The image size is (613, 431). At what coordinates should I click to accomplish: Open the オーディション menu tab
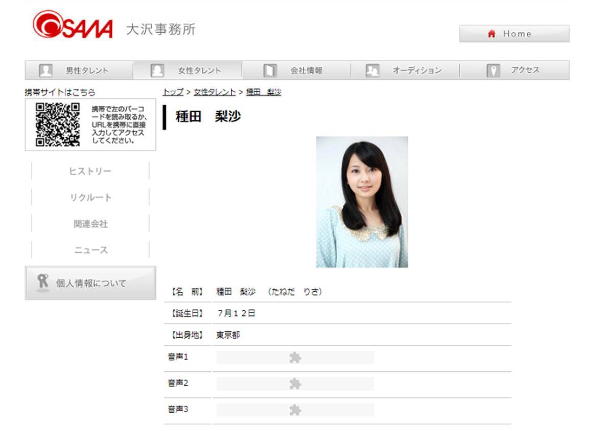(x=405, y=70)
